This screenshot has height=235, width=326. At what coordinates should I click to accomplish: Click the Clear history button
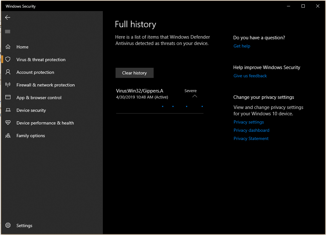tap(135, 73)
